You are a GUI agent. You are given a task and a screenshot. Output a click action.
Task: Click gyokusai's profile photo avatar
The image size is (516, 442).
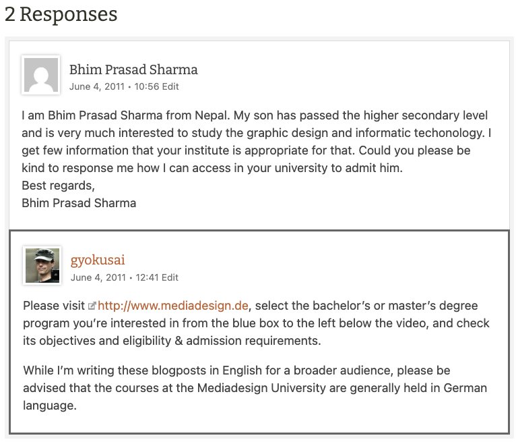coord(42,265)
